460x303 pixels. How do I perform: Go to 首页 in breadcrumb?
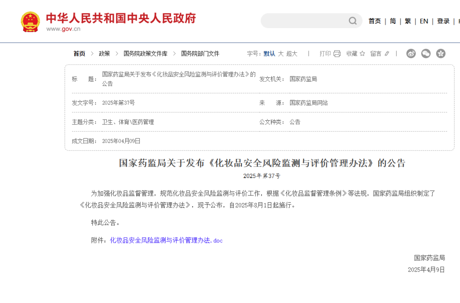click(79, 54)
